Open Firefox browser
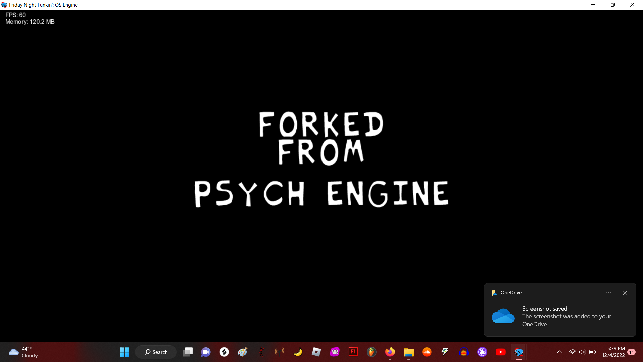This screenshot has width=643, height=362. click(x=390, y=352)
